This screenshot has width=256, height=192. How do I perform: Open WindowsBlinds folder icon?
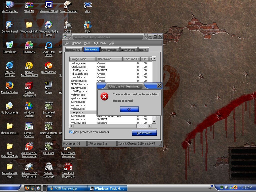point(29,27)
